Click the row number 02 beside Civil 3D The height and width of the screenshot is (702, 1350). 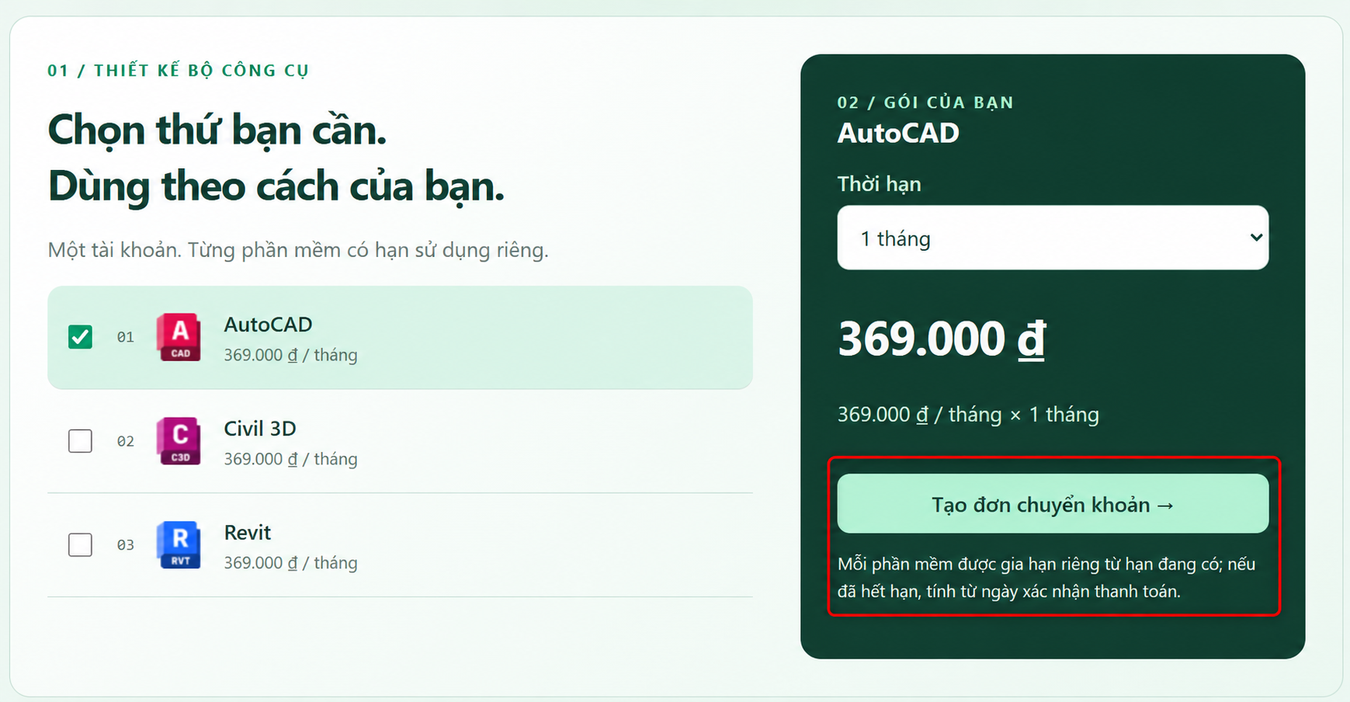126,441
